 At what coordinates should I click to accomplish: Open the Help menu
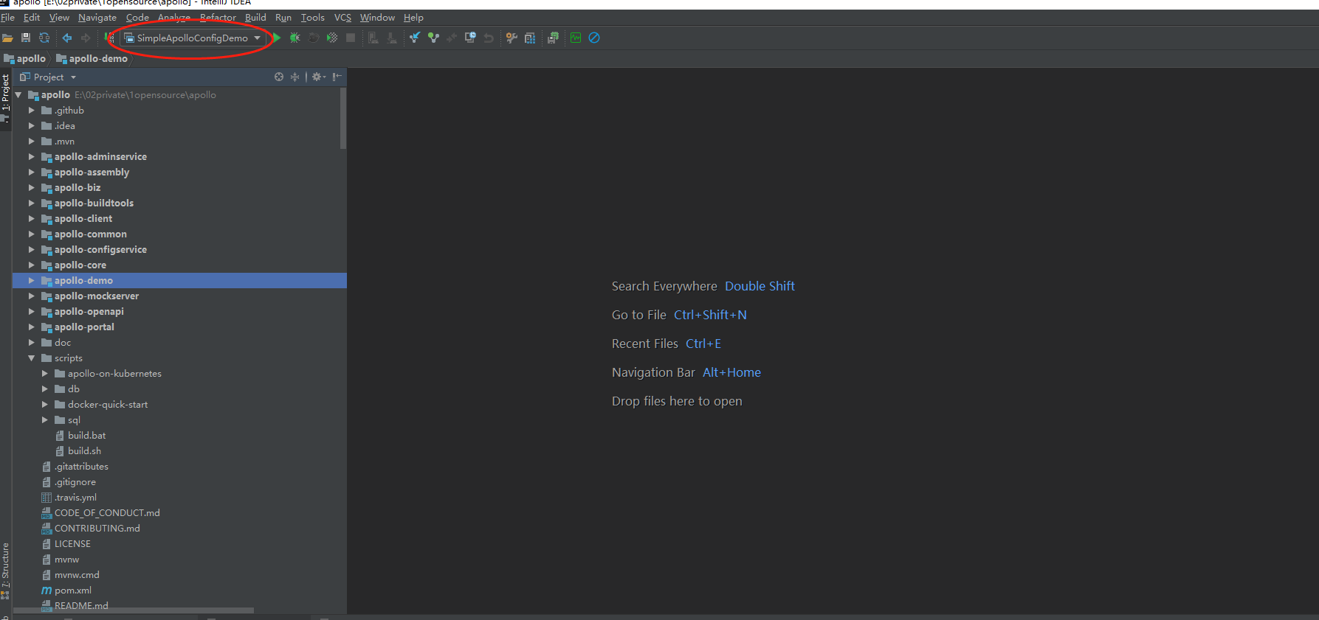click(413, 18)
